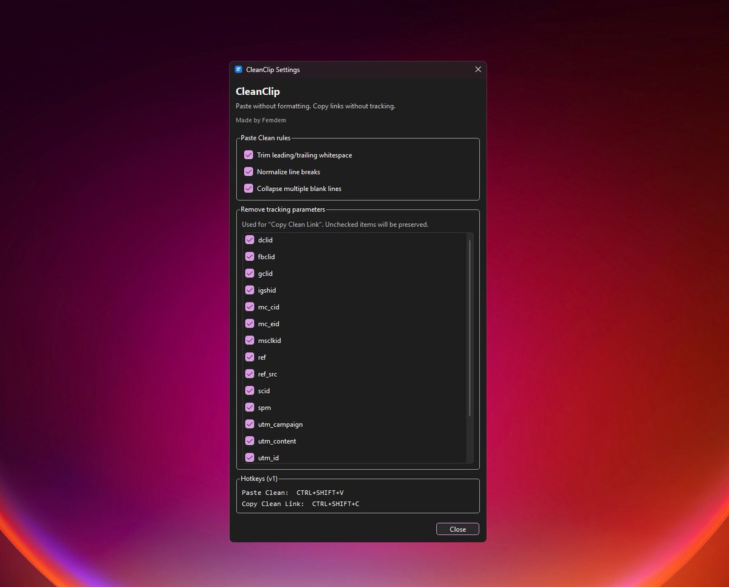
Task: Toggle the scid checkbox
Action: [x=250, y=391]
